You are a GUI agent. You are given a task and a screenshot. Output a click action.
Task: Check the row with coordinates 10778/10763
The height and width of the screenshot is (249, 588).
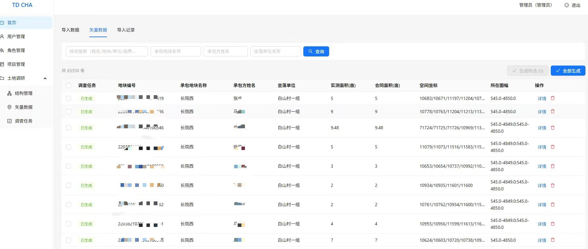68,112
